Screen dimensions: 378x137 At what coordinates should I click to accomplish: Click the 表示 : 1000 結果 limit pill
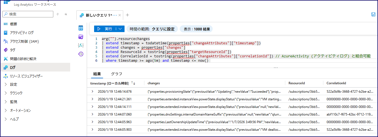(x=196, y=29)
